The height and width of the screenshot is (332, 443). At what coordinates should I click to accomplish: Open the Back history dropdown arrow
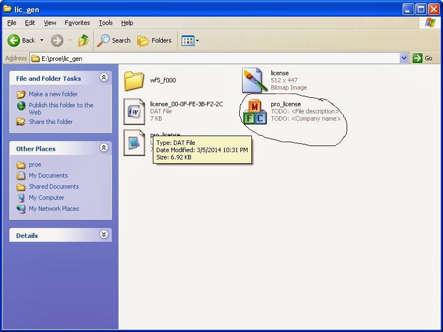click(42, 40)
